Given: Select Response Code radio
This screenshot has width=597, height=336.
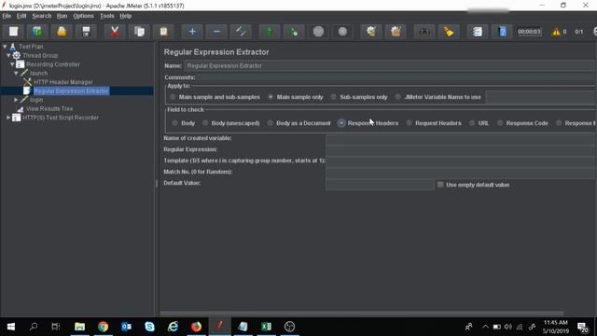Looking at the screenshot, I should click(x=500, y=123).
